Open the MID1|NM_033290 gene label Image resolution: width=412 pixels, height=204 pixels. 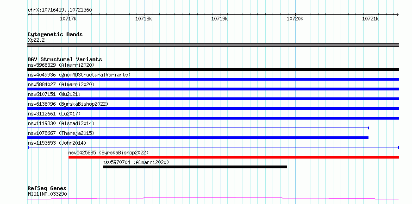coord(47,194)
